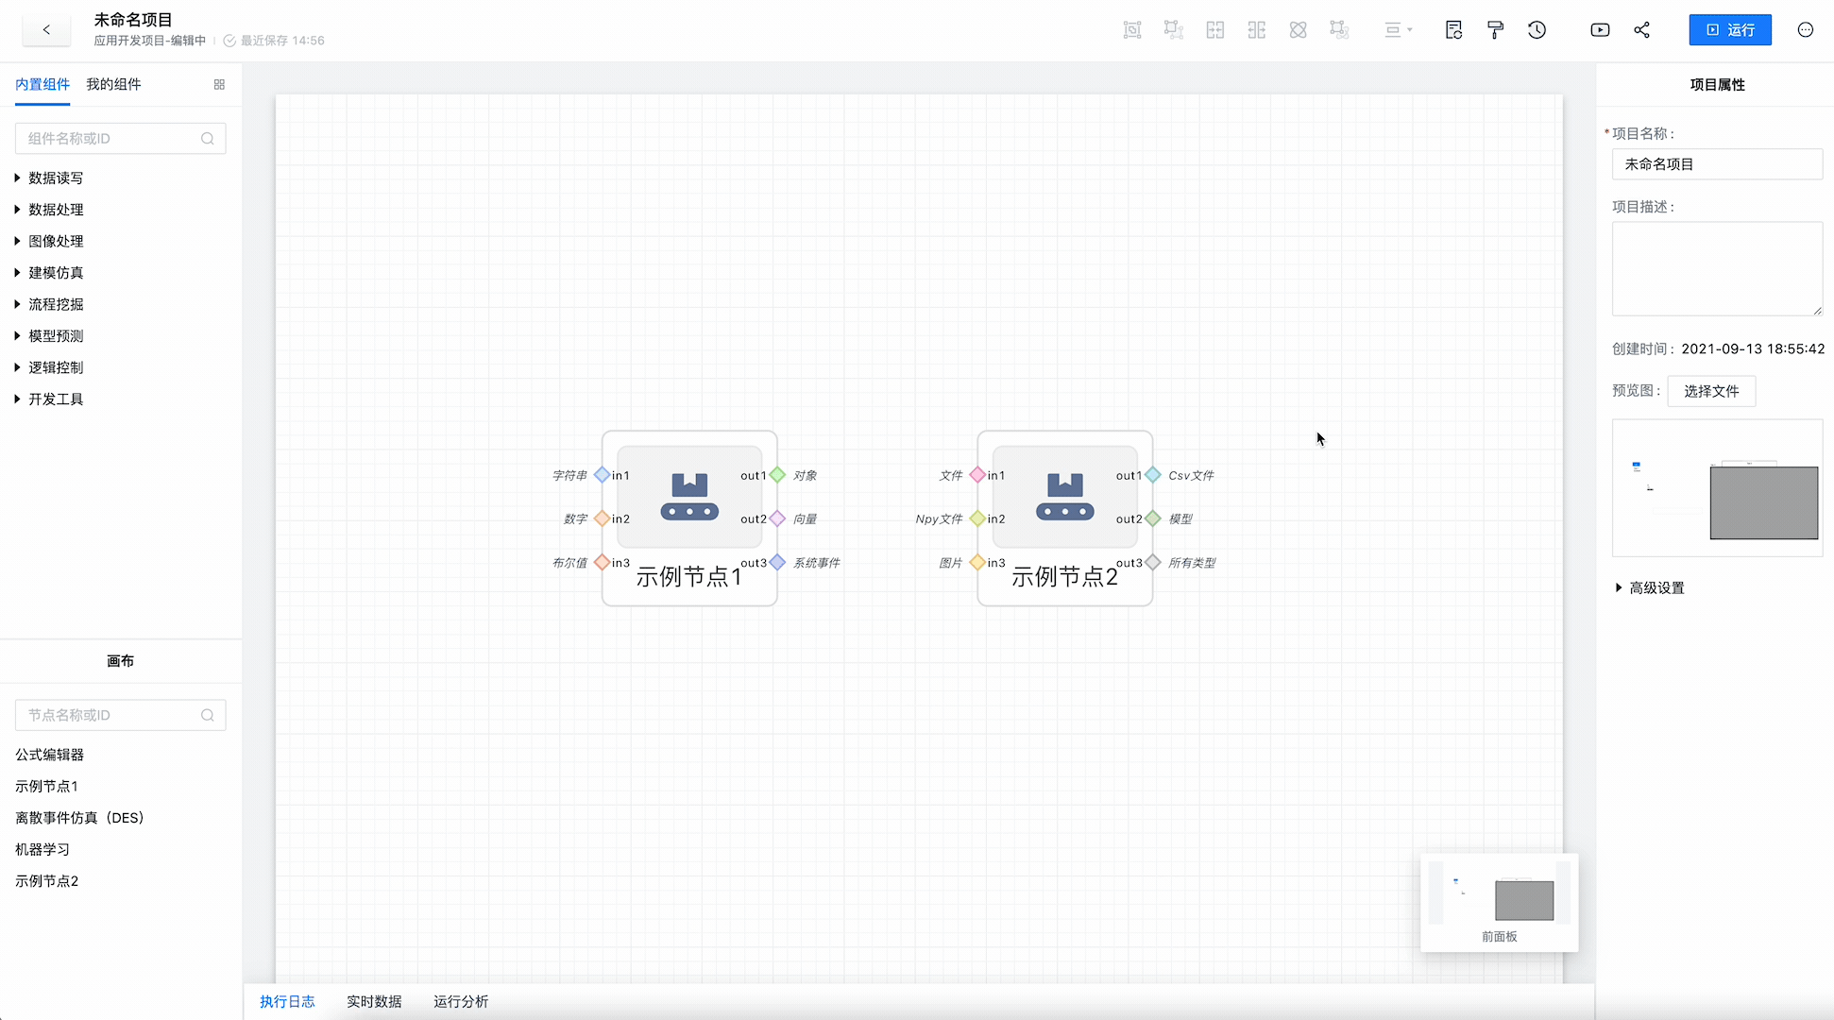Expand the 逻辑控制 category
The width and height of the screenshot is (1834, 1020).
(x=56, y=367)
